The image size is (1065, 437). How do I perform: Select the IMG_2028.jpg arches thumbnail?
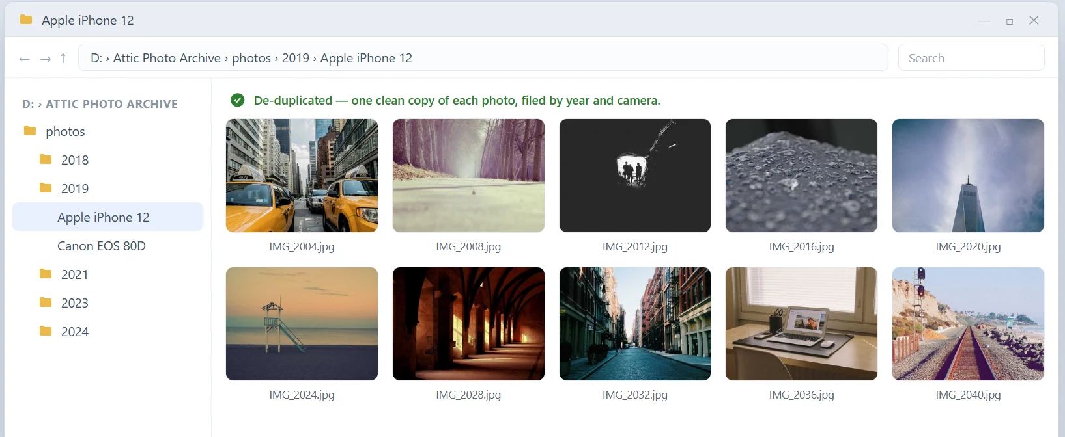tap(468, 324)
